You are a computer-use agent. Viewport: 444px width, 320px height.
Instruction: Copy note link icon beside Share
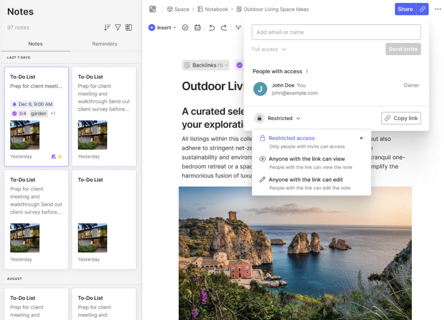click(423, 9)
